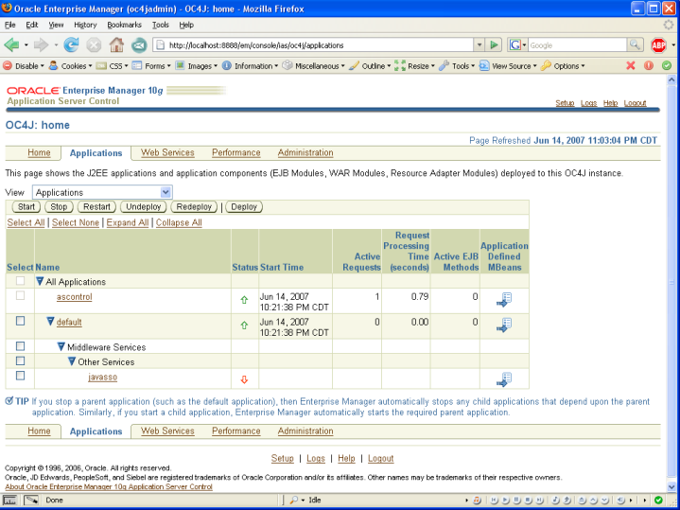Tick the checkbox for the default application
Image resolution: width=680 pixels, height=510 pixels.
tap(20, 321)
